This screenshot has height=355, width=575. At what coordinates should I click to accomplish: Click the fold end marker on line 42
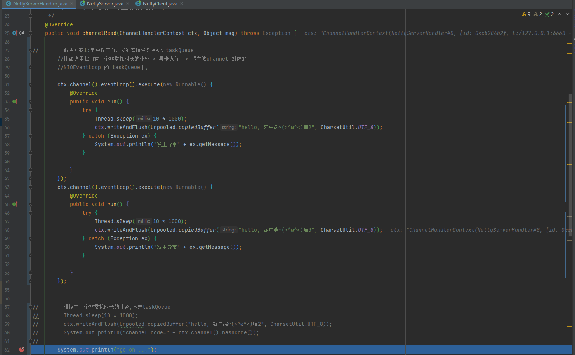(30, 178)
